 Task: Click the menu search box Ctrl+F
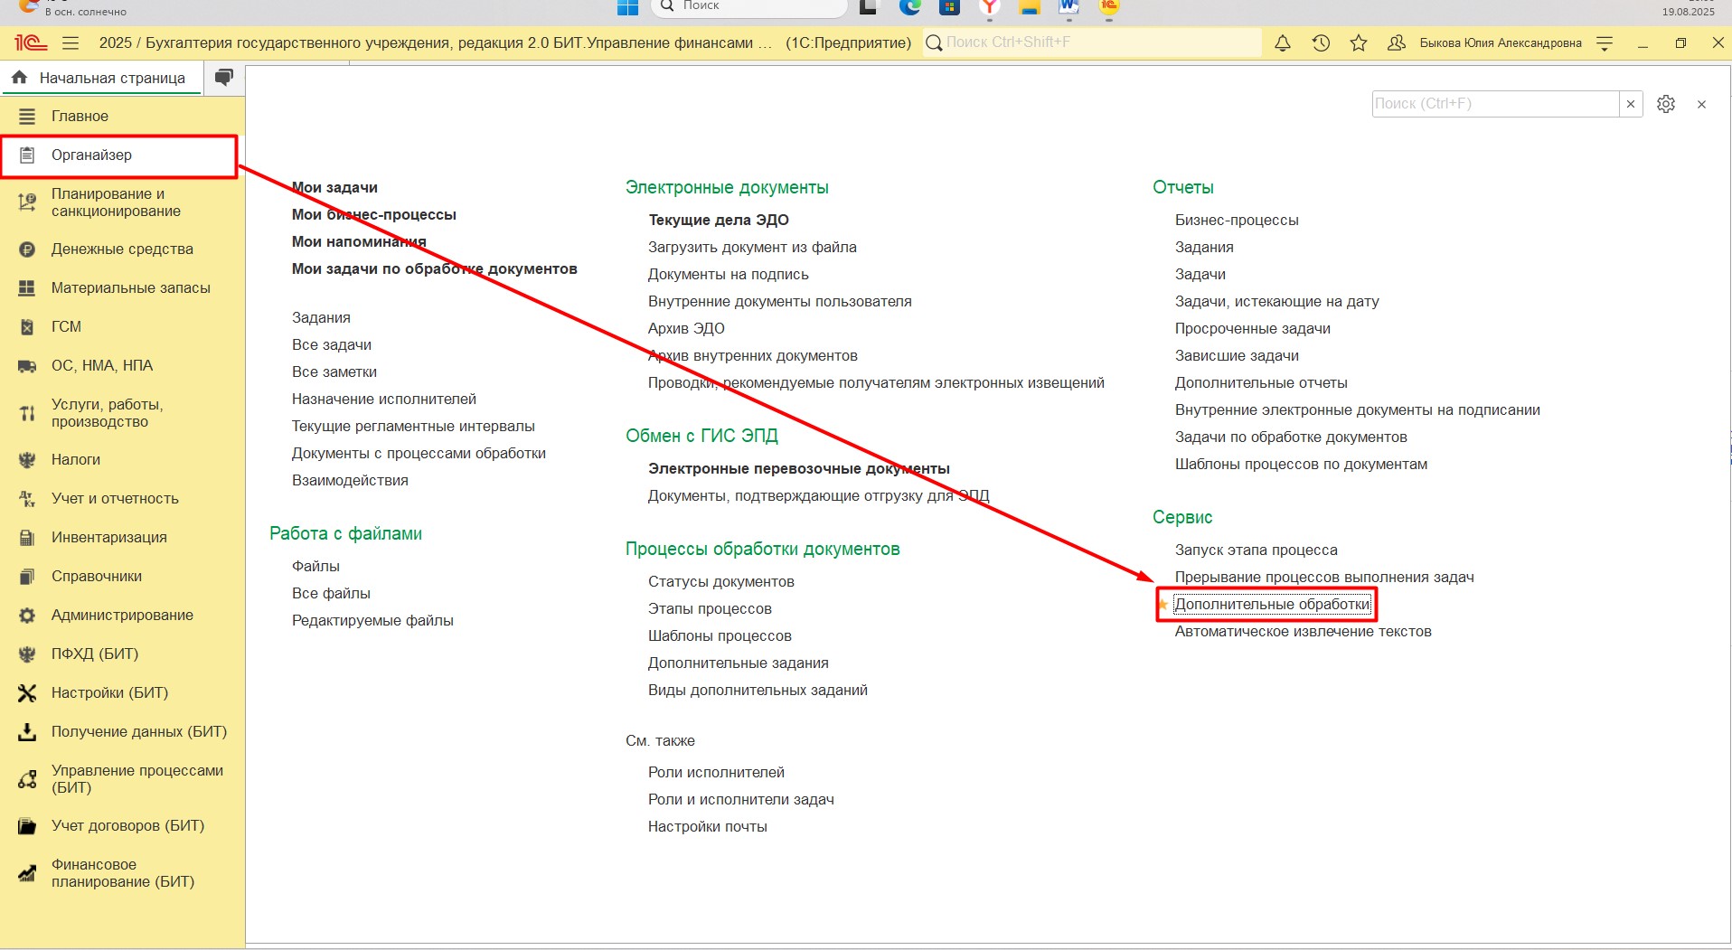point(1493,104)
